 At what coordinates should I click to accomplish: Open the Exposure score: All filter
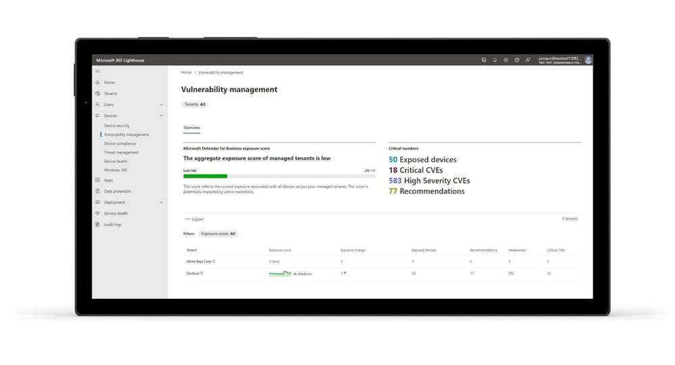pos(218,234)
